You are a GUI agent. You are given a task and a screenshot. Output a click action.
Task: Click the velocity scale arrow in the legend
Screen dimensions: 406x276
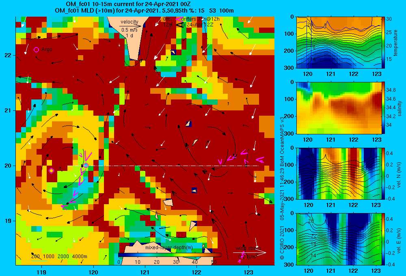(x=131, y=26)
